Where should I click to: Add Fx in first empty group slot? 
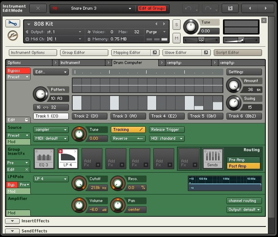tap(92, 159)
